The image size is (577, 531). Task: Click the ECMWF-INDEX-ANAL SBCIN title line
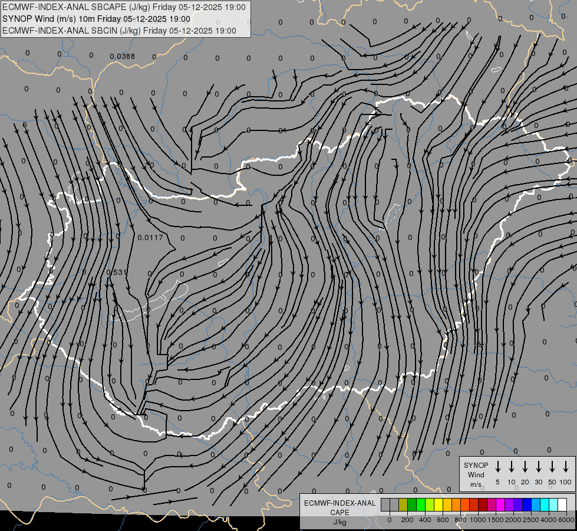coord(119,31)
